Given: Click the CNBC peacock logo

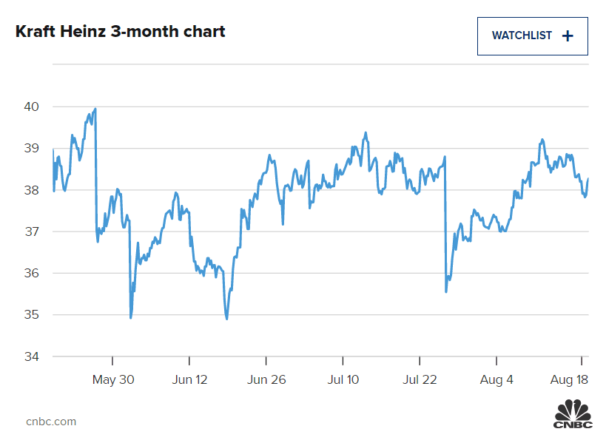Looking at the screenshot, I should coord(573,413).
